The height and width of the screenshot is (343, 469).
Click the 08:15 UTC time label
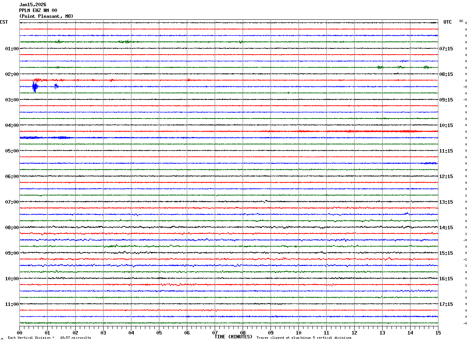point(446,74)
